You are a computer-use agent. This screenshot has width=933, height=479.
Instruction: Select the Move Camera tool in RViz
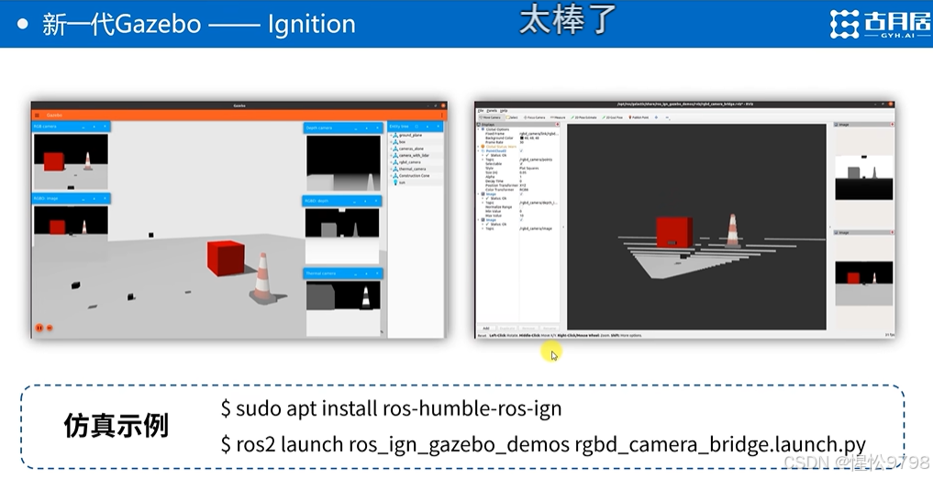pos(490,117)
